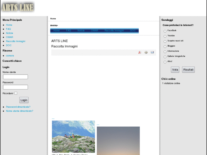Click OMAR in the sidebar menu
207x155 pixels.
(x=9, y=37)
